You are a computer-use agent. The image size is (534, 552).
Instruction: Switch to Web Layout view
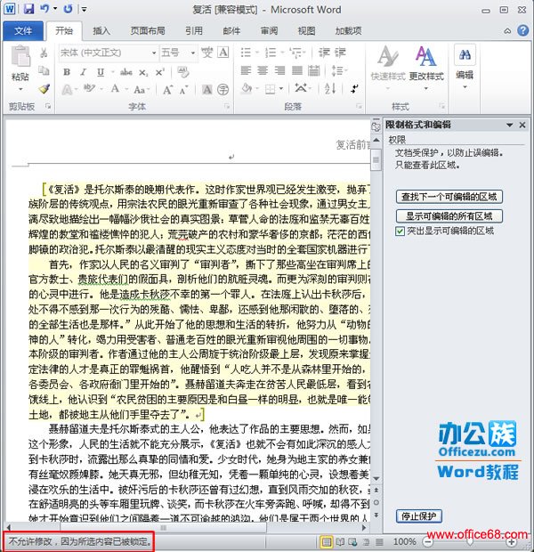pos(352,542)
